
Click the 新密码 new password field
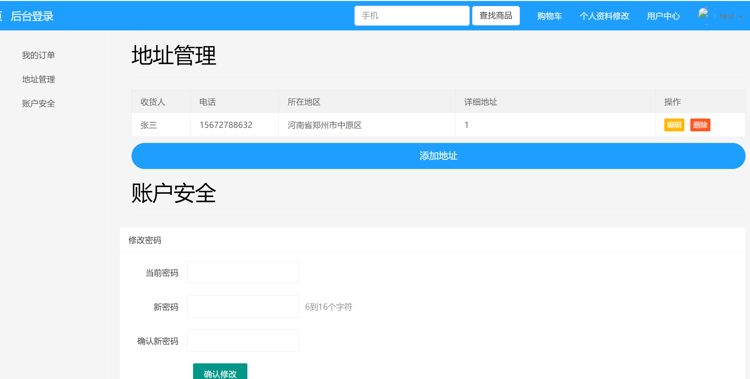[243, 306]
